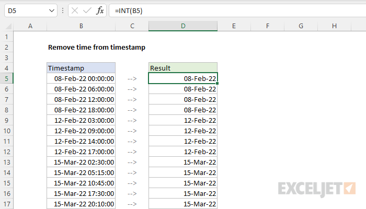The width and height of the screenshot is (366, 209).
Task: Select the Result header cell
Action: point(183,68)
